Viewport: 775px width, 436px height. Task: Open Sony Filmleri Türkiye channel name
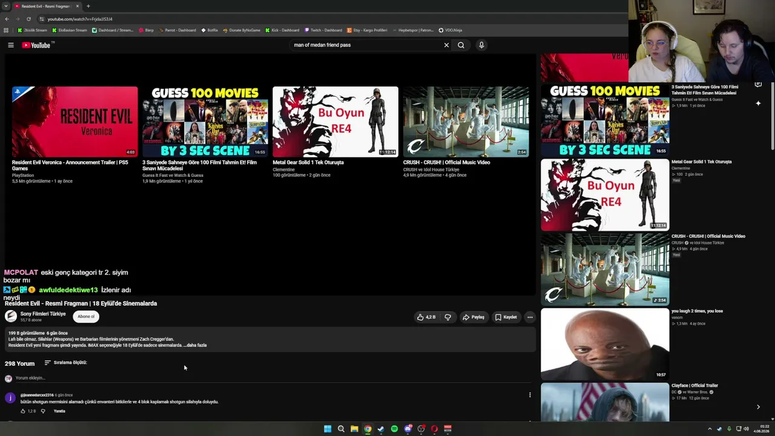(43, 314)
